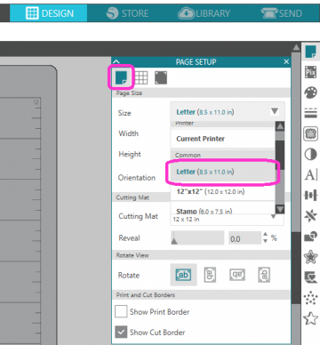This screenshot has width=320, height=345.
Task: Rotate view 90 degrees clockwise icon
Action: 210,275
